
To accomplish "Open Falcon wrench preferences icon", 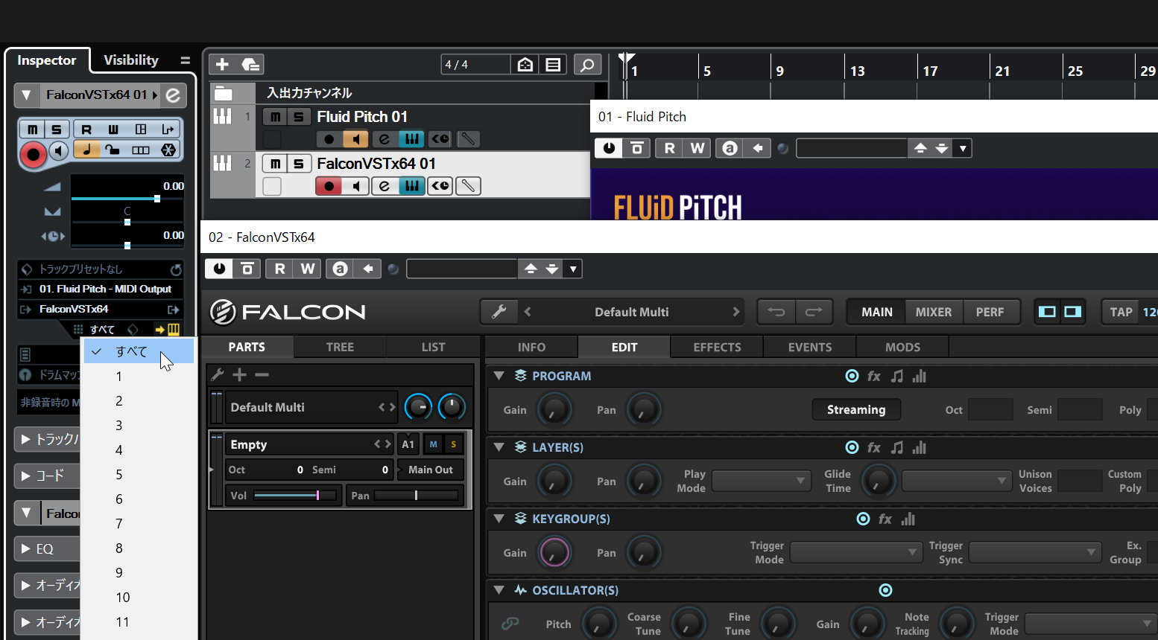I will (x=499, y=312).
